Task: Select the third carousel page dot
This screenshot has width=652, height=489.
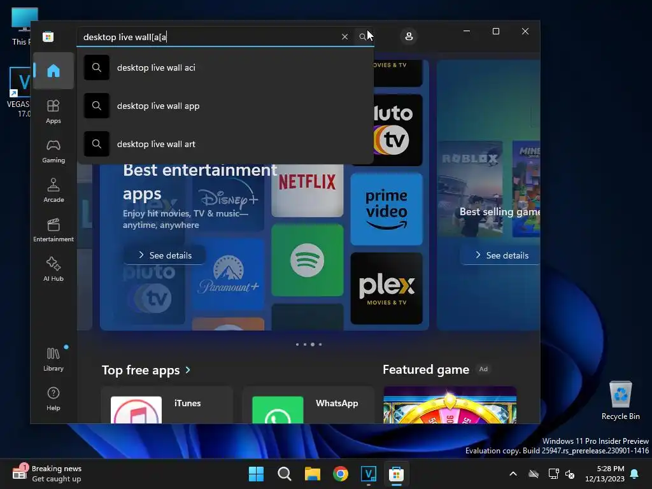Action: tap(313, 344)
